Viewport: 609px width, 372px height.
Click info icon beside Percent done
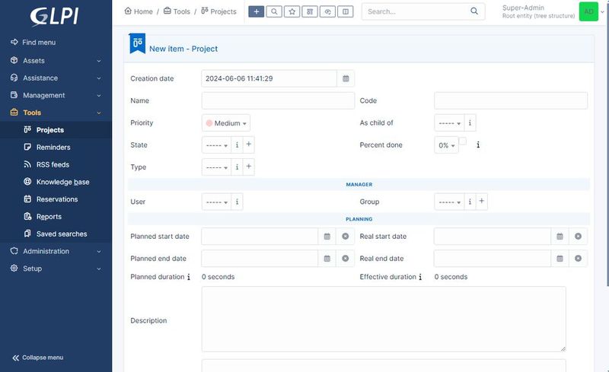(x=478, y=145)
